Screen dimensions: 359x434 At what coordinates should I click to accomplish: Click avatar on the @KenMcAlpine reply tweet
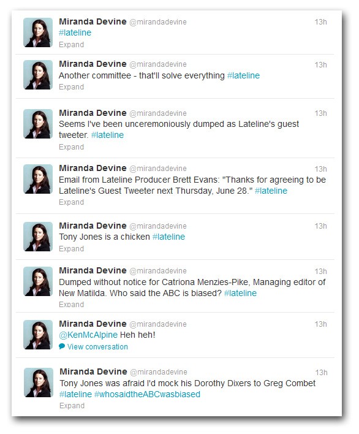point(38,334)
